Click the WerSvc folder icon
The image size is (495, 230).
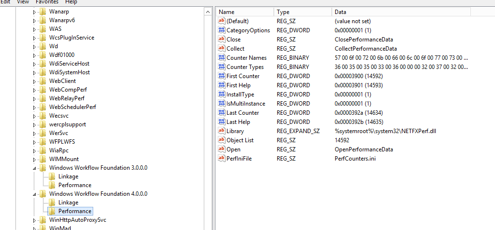pos(42,133)
